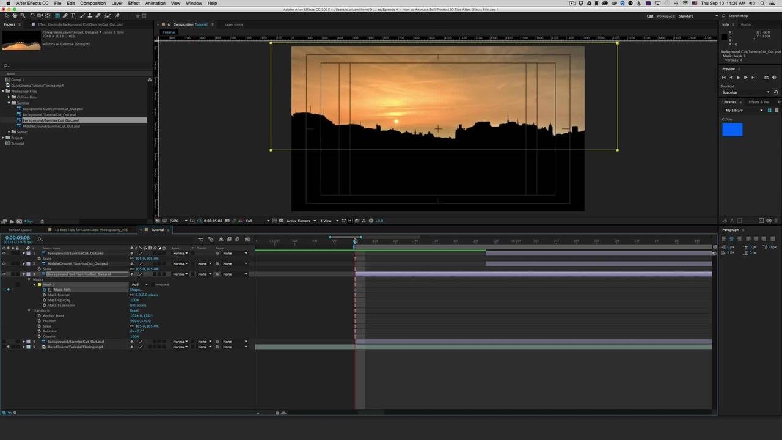
Task: Select the Horizontal Type tool
Action: [x=73, y=16]
